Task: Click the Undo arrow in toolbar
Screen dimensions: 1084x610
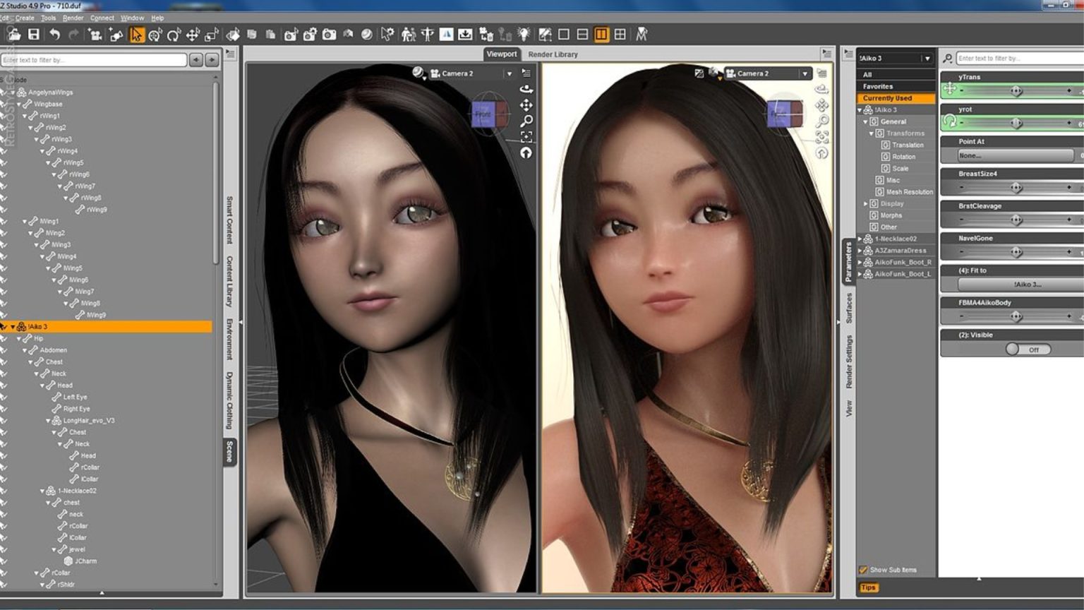Action: click(54, 35)
